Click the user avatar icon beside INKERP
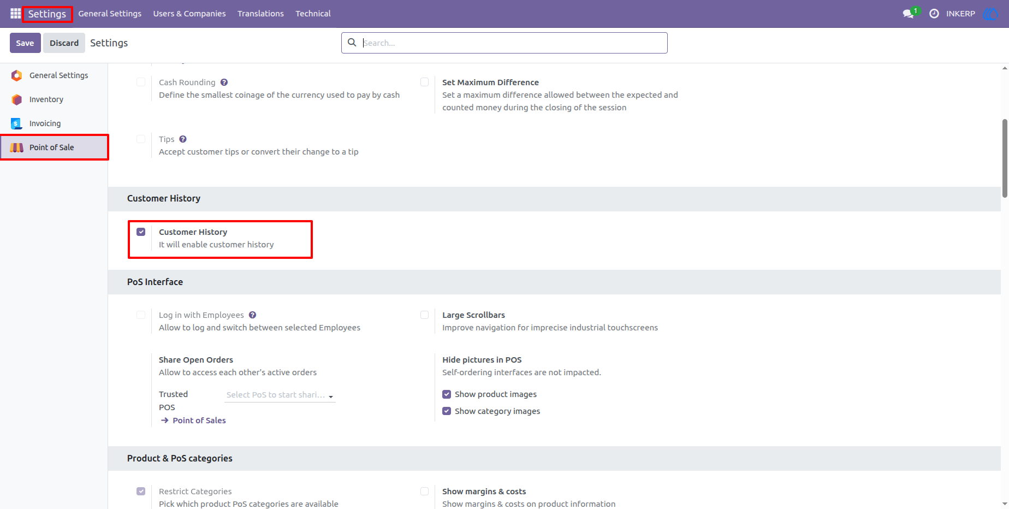 coord(990,14)
